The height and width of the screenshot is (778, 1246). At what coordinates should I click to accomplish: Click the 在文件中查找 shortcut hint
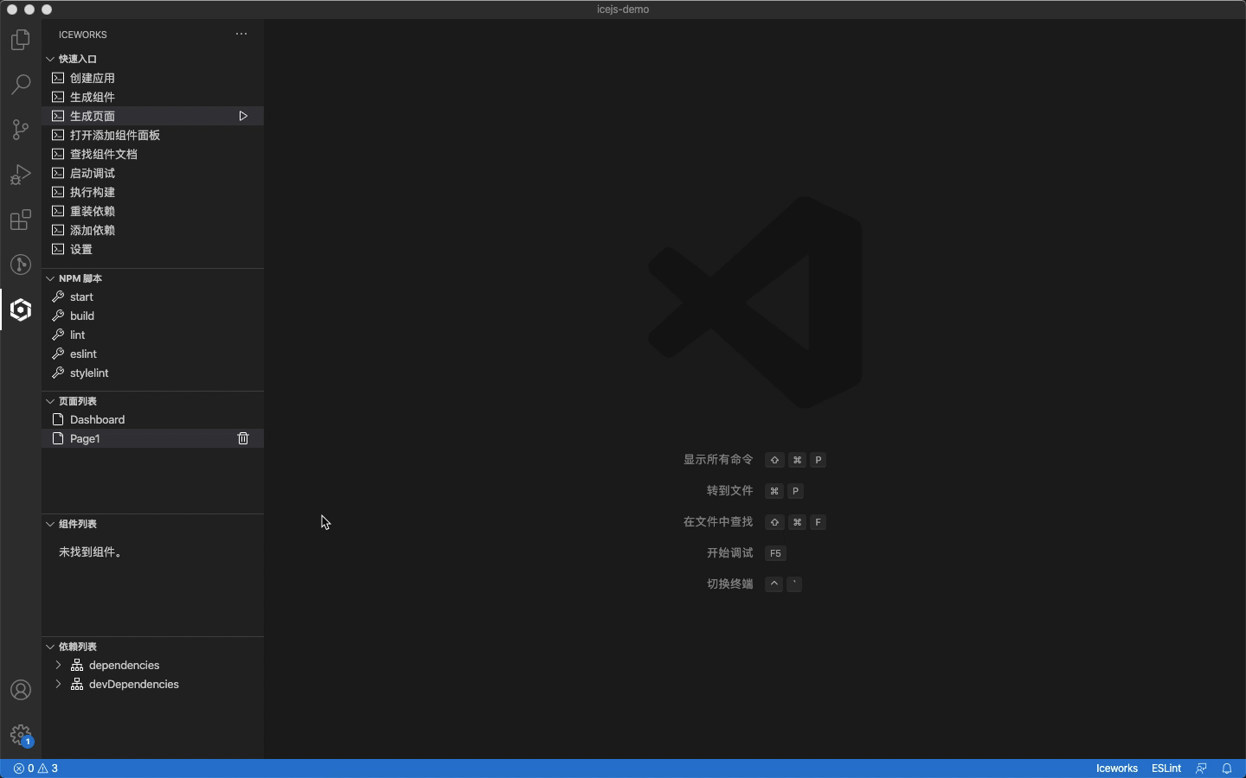718,522
